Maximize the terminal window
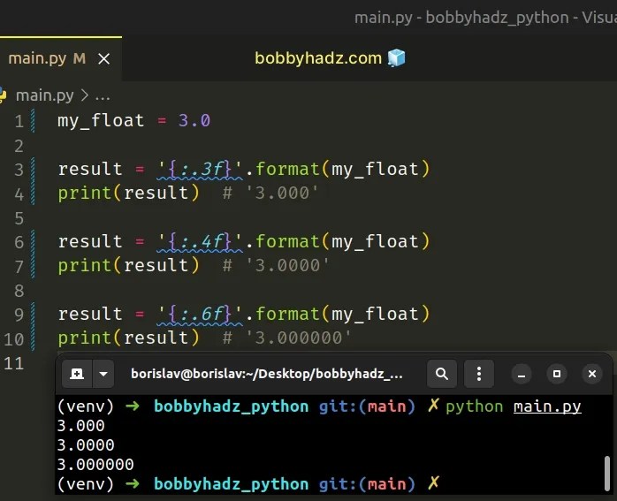617x501 pixels. pos(557,374)
